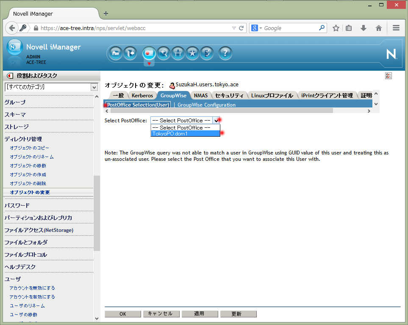This screenshot has width=408, height=325.
Task: Open the bookmarks list icon
Action: (x=349, y=28)
